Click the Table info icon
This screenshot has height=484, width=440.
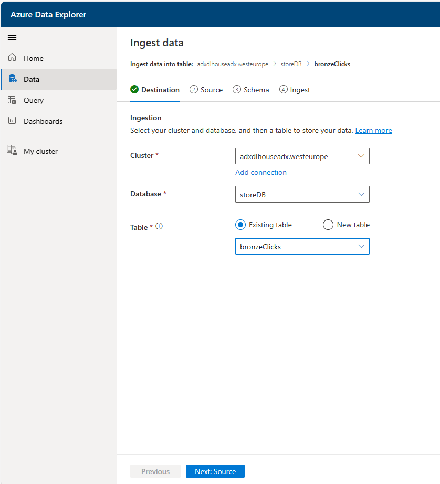point(159,226)
